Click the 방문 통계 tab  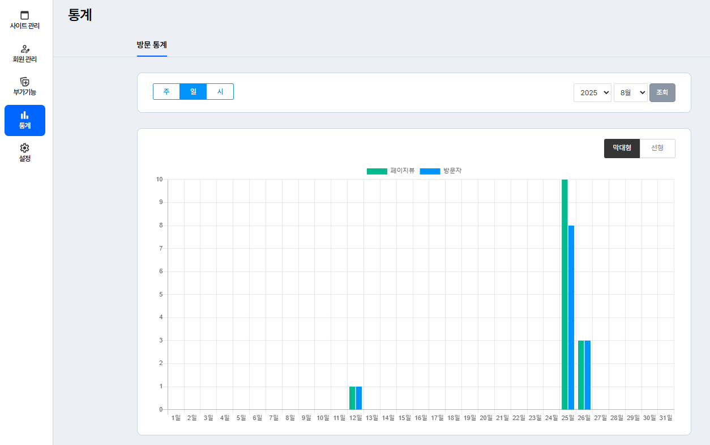[x=152, y=45]
